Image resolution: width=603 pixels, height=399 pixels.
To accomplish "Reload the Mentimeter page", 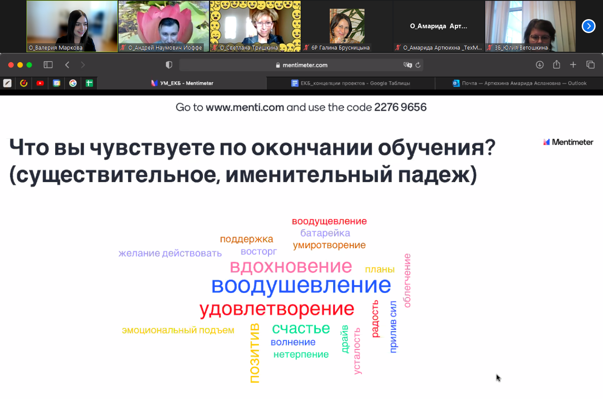I will (x=417, y=64).
